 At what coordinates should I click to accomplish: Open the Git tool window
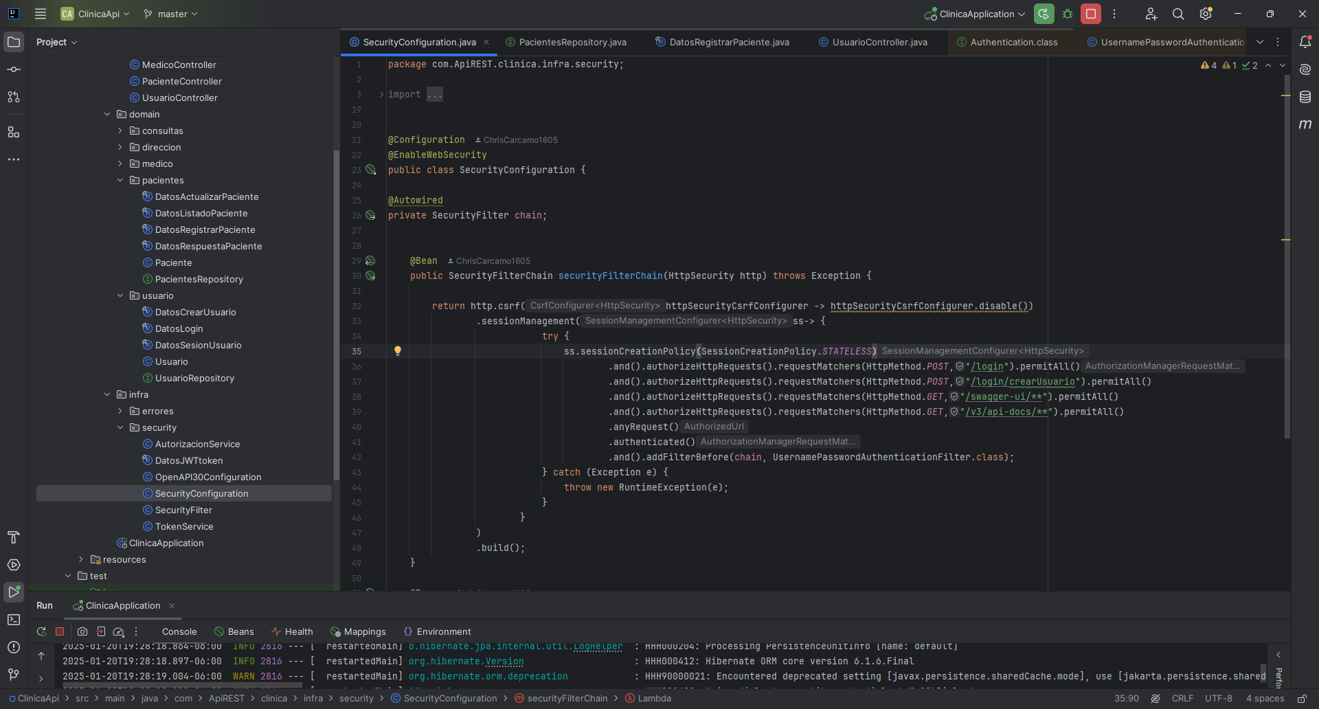pos(14,675)
